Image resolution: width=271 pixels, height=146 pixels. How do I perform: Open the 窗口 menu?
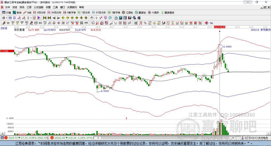[62, 7]
